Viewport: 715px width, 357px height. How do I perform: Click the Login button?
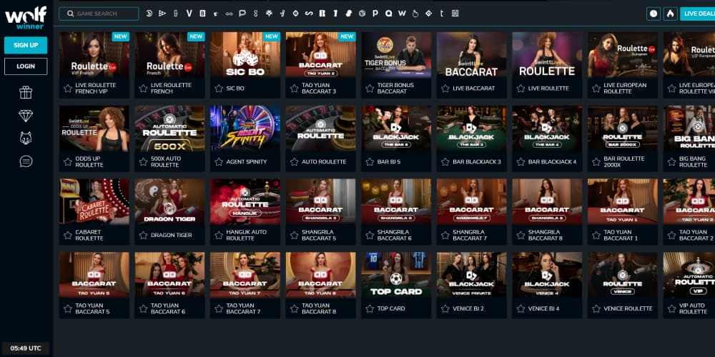coord(26,66)
